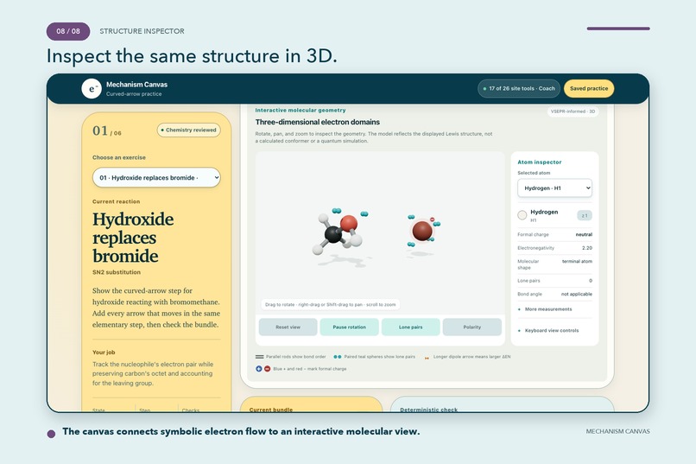This screenshot has height=464, width=696.
Task: Click the VSEPR-informed 3D tag
Action: (x=573, y=111)
